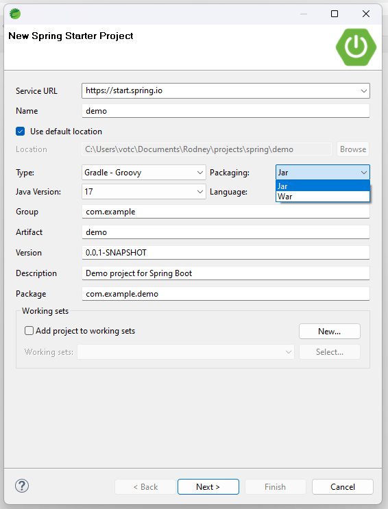Screen dimensions: 388x509
Task: Click into the Name field
Action: pos(226,111)
